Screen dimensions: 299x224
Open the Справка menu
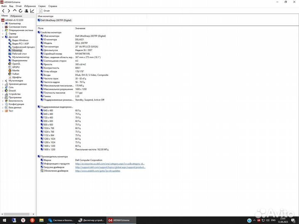click(x=53, y=6)
